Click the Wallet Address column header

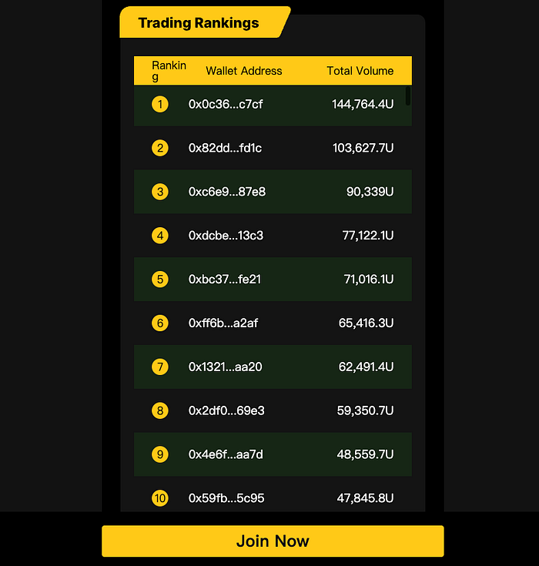(244, 71)
